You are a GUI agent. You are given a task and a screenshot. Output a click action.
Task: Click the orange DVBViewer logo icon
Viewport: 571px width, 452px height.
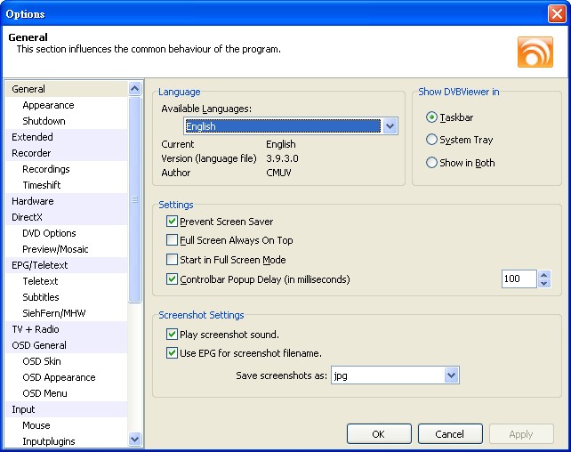(535, 52)
